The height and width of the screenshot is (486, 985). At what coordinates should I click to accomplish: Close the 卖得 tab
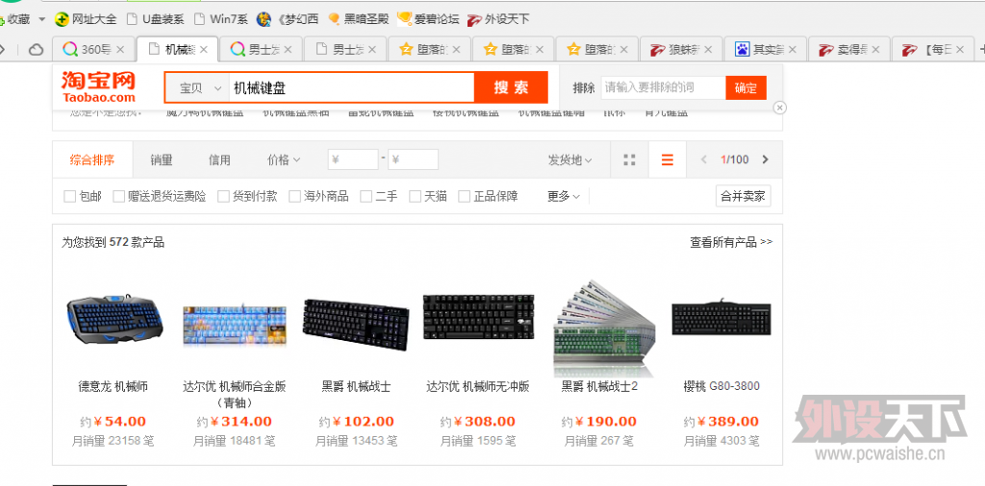click(876, 49)
